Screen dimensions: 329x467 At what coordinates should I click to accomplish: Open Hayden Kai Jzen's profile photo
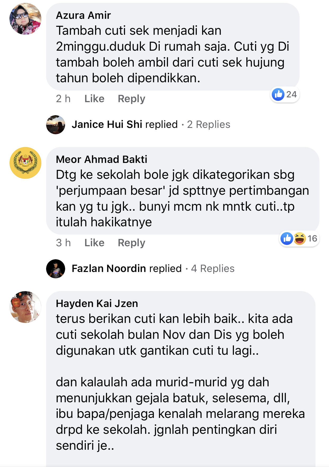[x=25, y=307]
